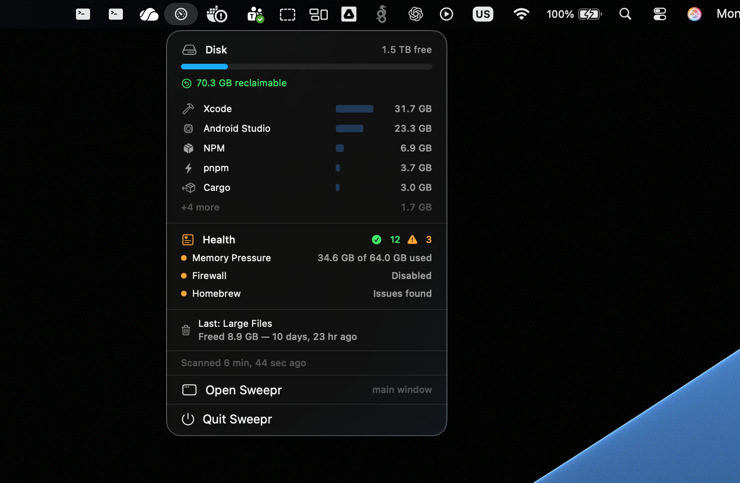This screenshot has width=740, height=483.
Task: Open Control Center
Action: click(x=660, y=14)
